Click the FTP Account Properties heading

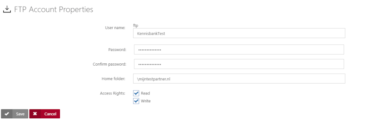54,10
